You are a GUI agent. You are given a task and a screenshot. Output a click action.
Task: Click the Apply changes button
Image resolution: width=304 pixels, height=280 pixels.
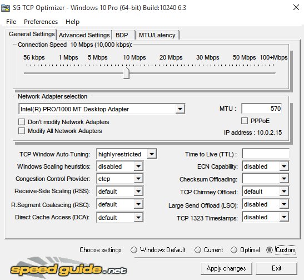coord(226,268)
